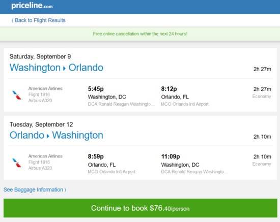This screenshot has height=222, width=280.
Task: Open See Baggage Information link
Action: [x=35, y=189]
